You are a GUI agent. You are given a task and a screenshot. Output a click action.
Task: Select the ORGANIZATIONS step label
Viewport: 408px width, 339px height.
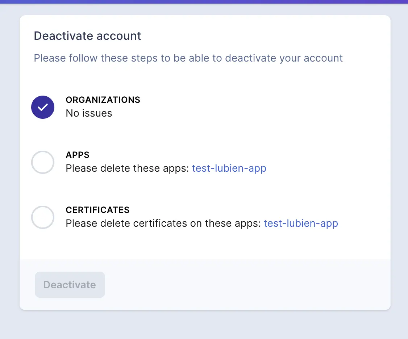point(103,100)
